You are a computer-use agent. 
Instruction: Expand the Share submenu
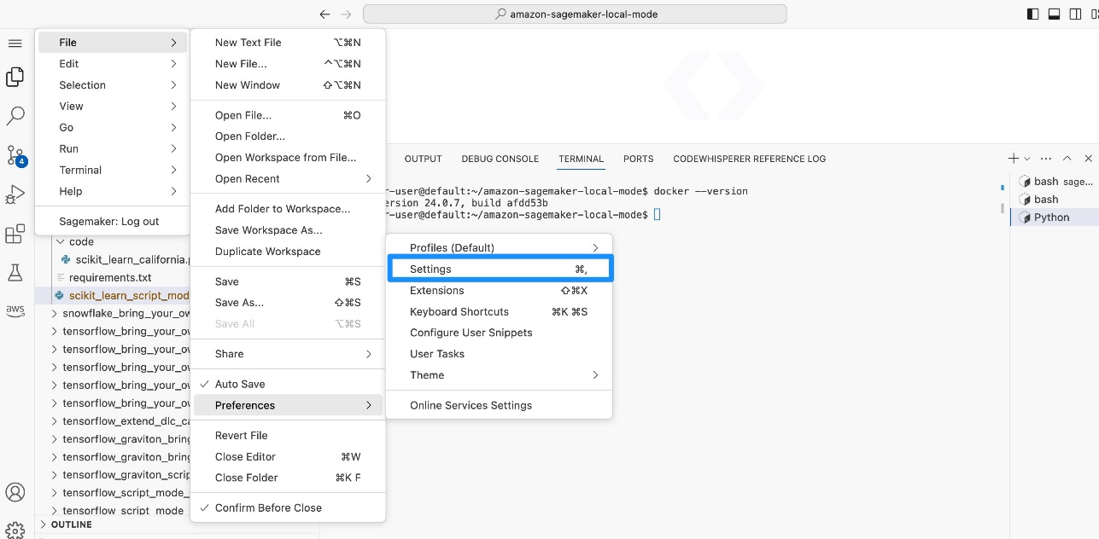tap(288, 354)
